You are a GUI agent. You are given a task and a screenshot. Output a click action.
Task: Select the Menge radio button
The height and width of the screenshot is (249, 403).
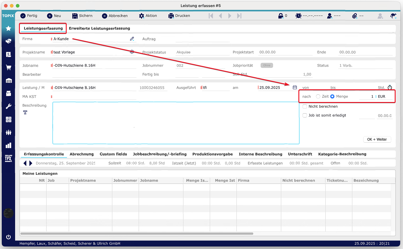[332, 96]
